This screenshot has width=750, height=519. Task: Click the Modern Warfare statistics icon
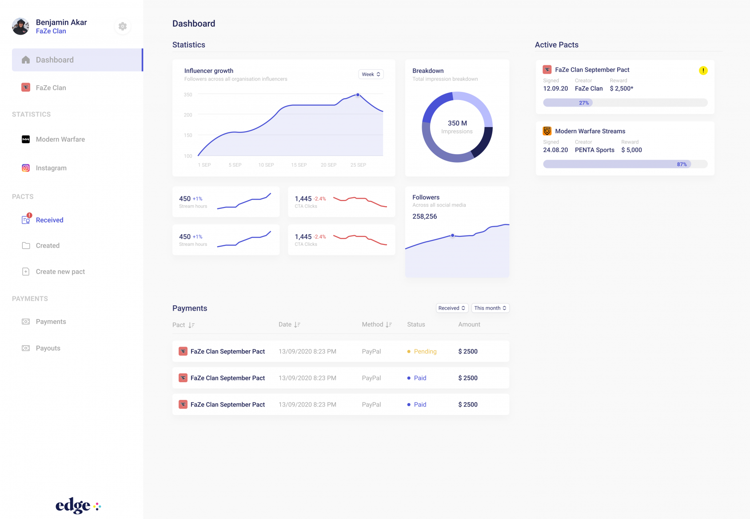[25, 139]
